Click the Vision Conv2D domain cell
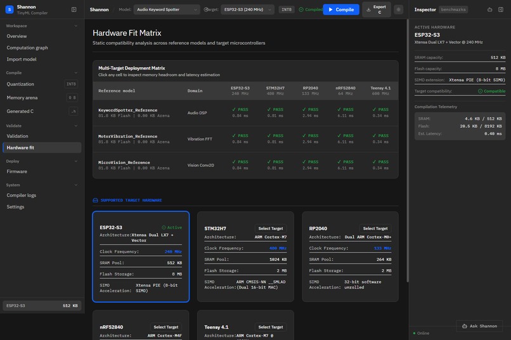The width and height of the screenshot is (511, 340). pyautogui.click(x=201, y=165)
